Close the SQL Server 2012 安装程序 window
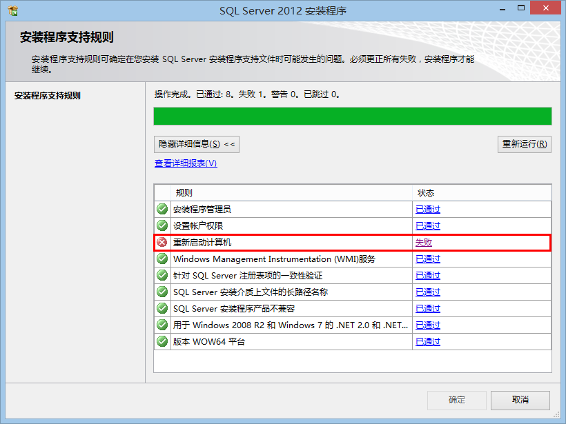Image resolution: width=566 pixels, height=424 pixels. (546, 8)
